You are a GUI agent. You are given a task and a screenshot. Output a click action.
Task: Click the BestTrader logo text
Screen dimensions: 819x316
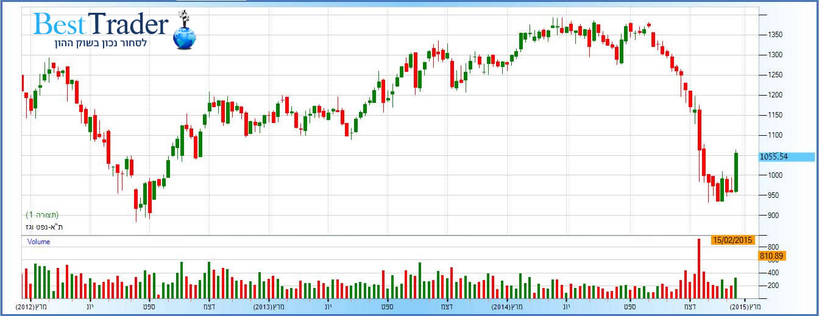[101, 24]
